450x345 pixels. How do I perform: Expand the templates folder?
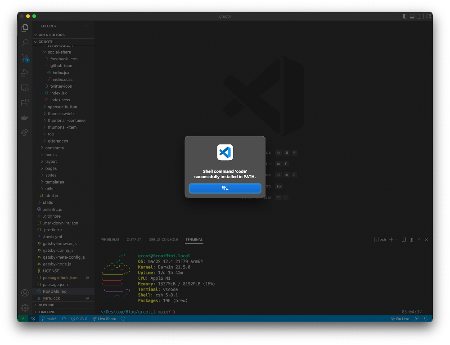[x=63, y=182]
